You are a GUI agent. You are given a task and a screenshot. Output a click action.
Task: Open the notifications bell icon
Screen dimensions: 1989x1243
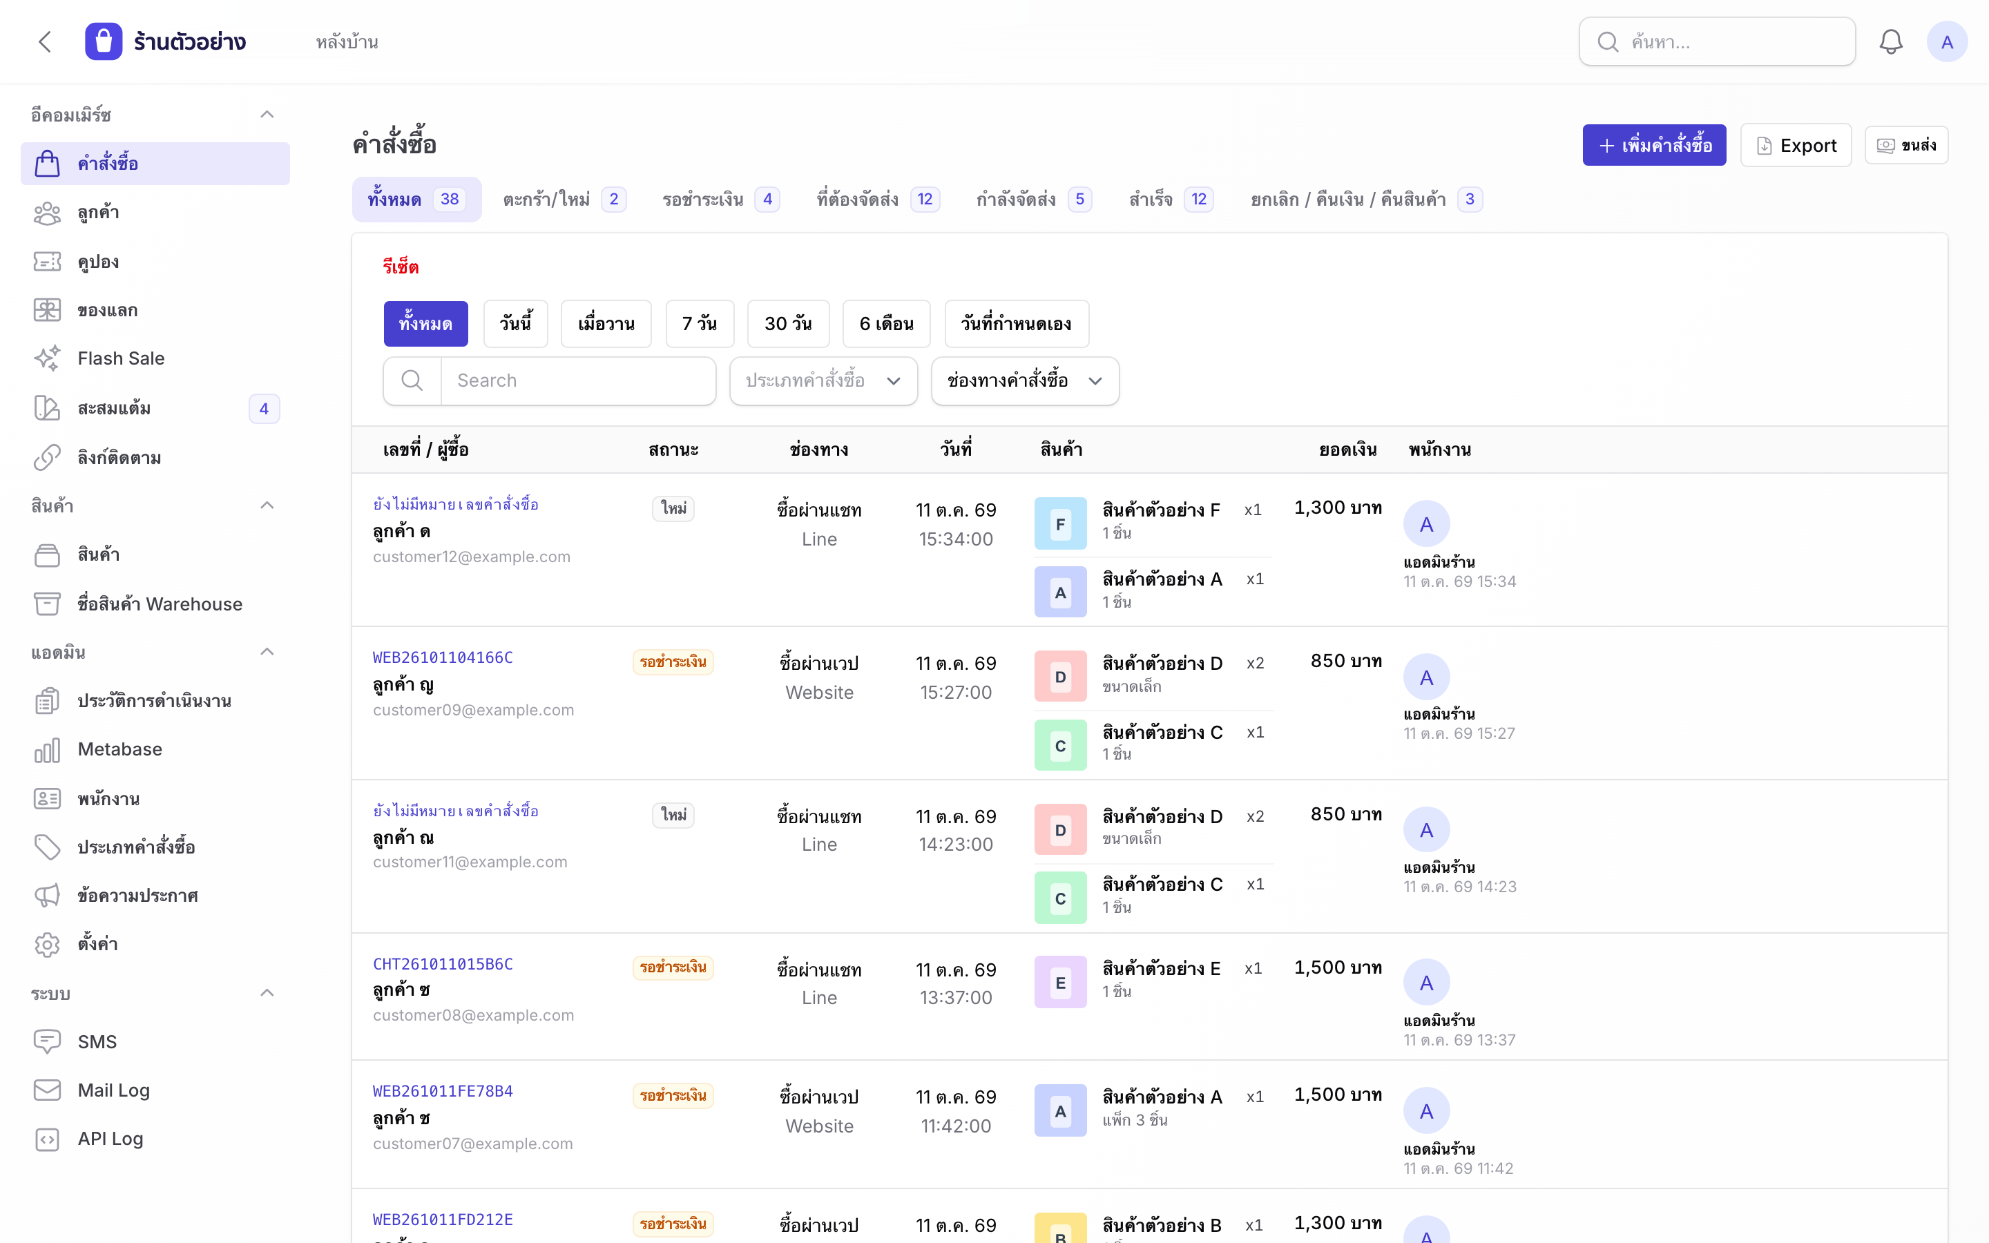click(1890, 42)
